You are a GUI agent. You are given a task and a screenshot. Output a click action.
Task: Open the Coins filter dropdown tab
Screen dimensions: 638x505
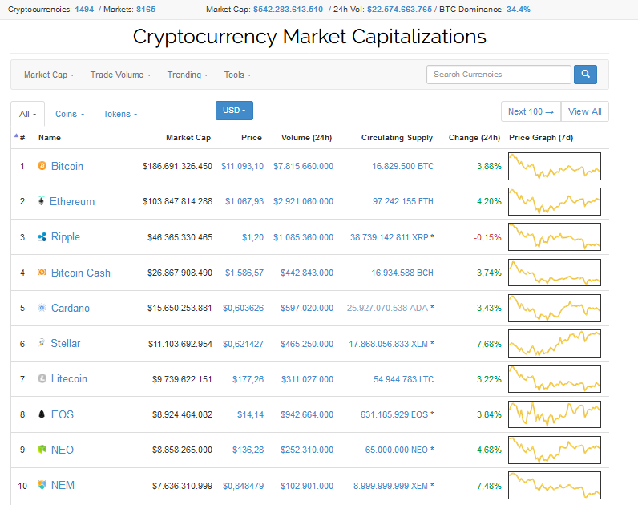[70, 114]
